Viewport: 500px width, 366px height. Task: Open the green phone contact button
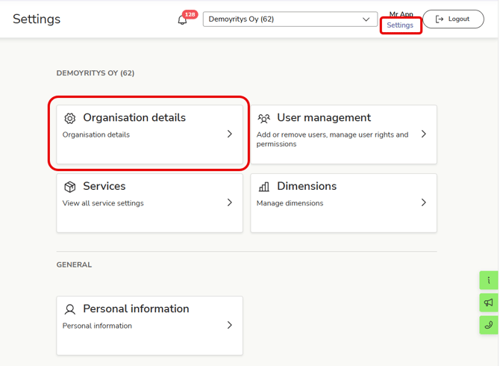[489, 325]
